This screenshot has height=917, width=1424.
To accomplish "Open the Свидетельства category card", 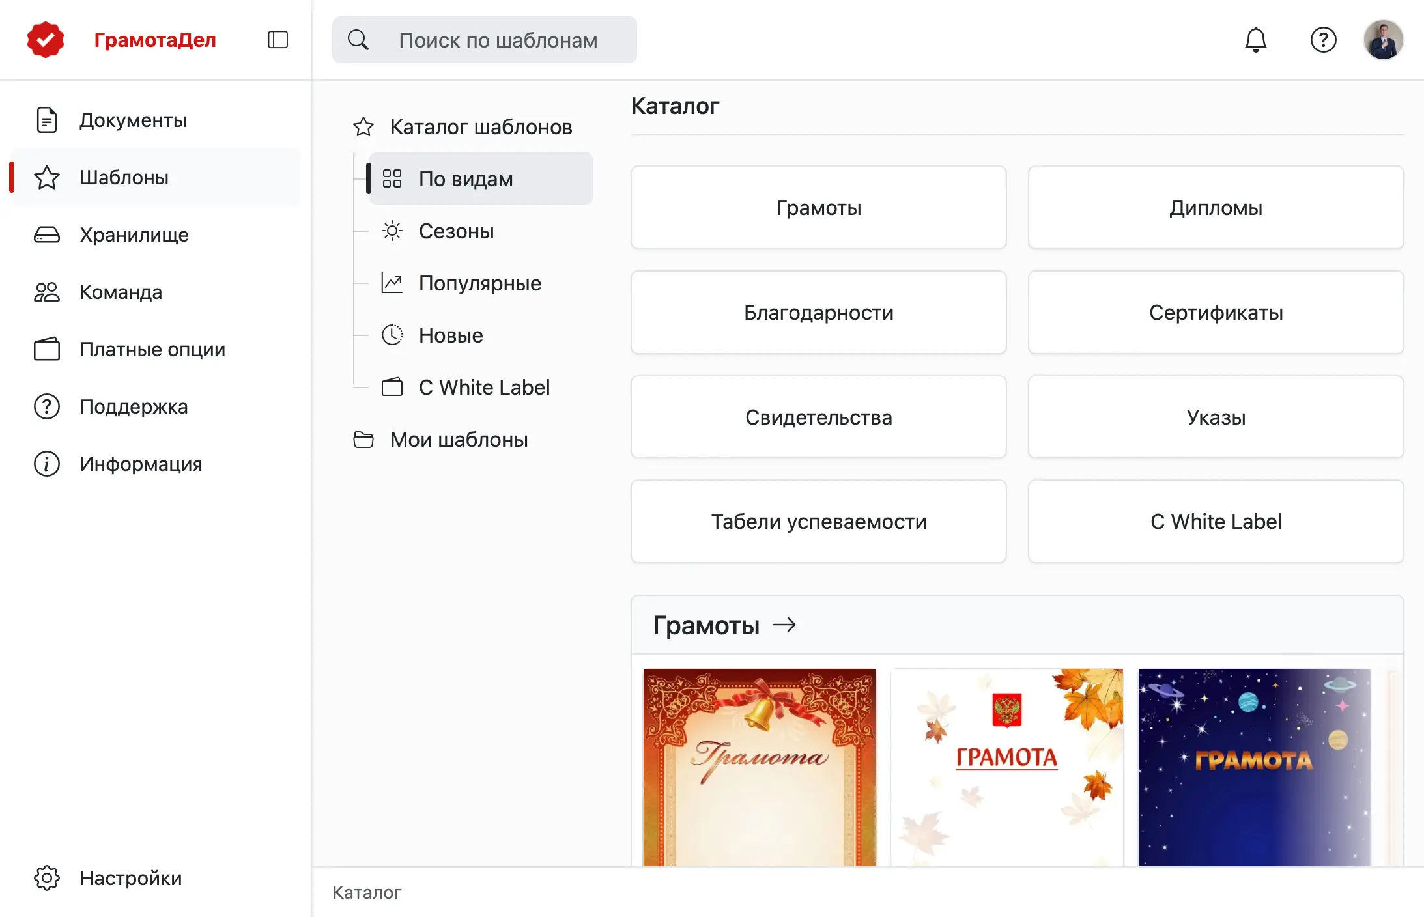I will (819, 417).
